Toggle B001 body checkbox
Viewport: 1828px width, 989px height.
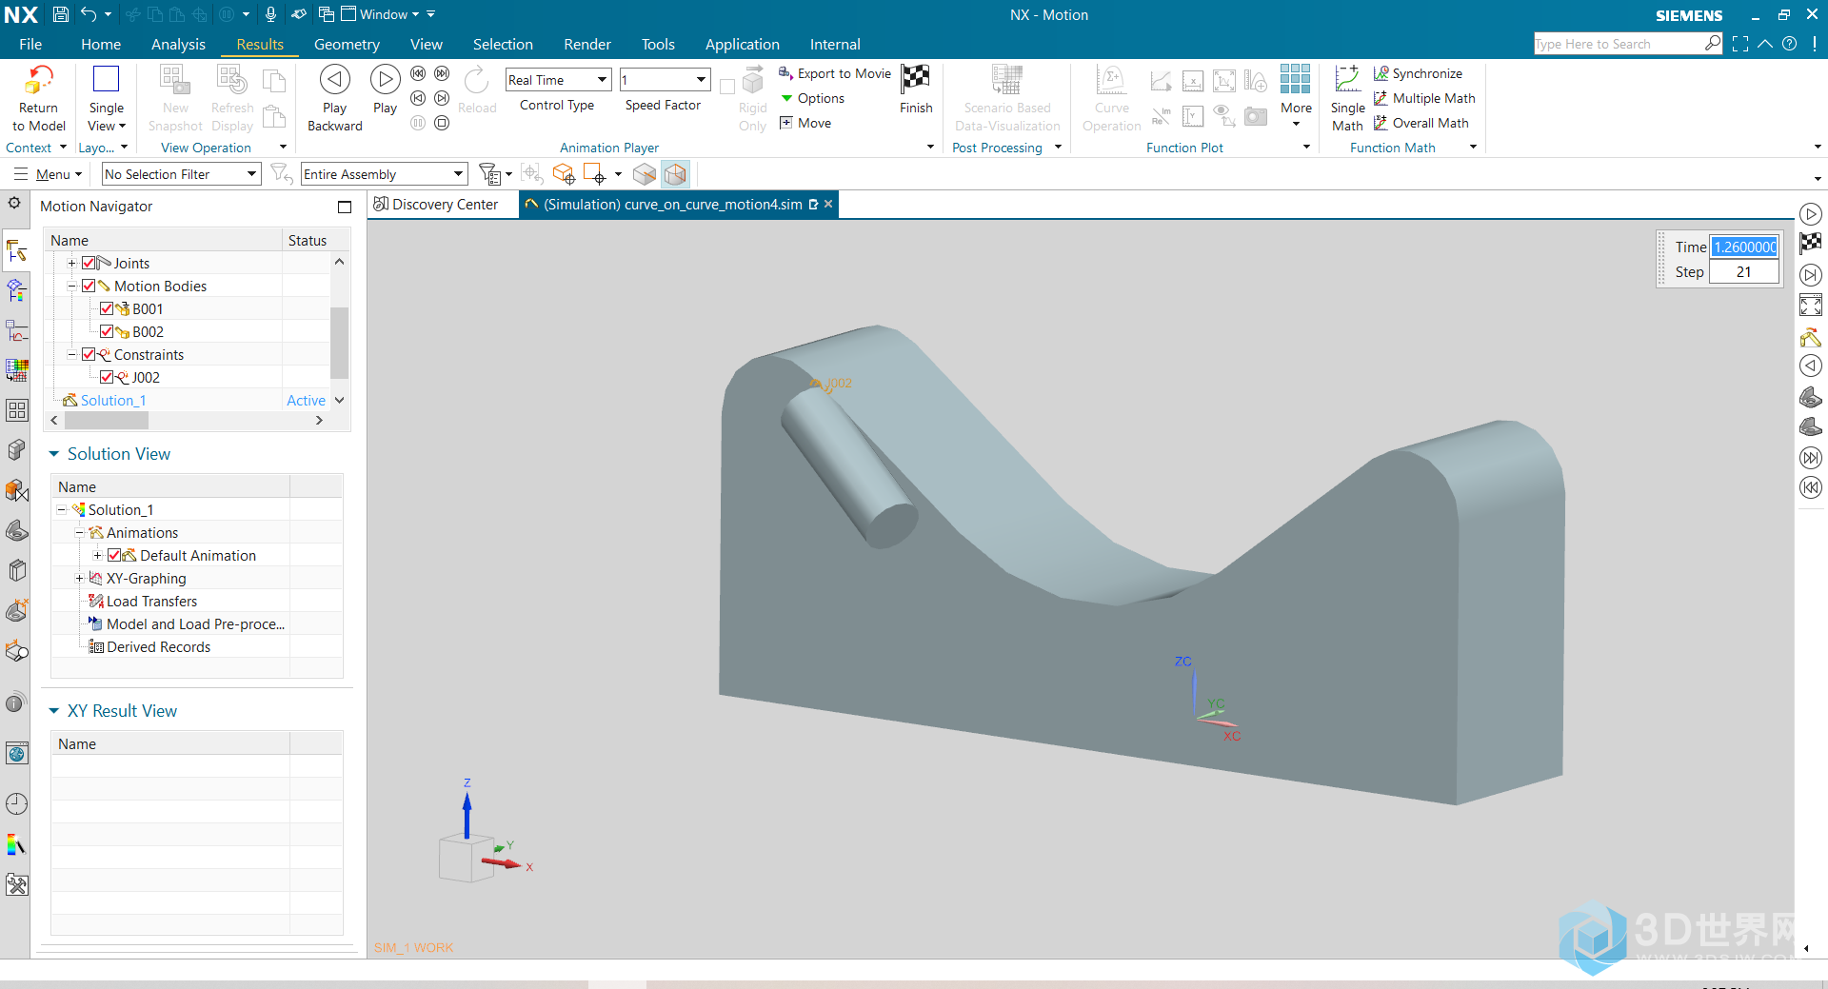coord(107,308)
